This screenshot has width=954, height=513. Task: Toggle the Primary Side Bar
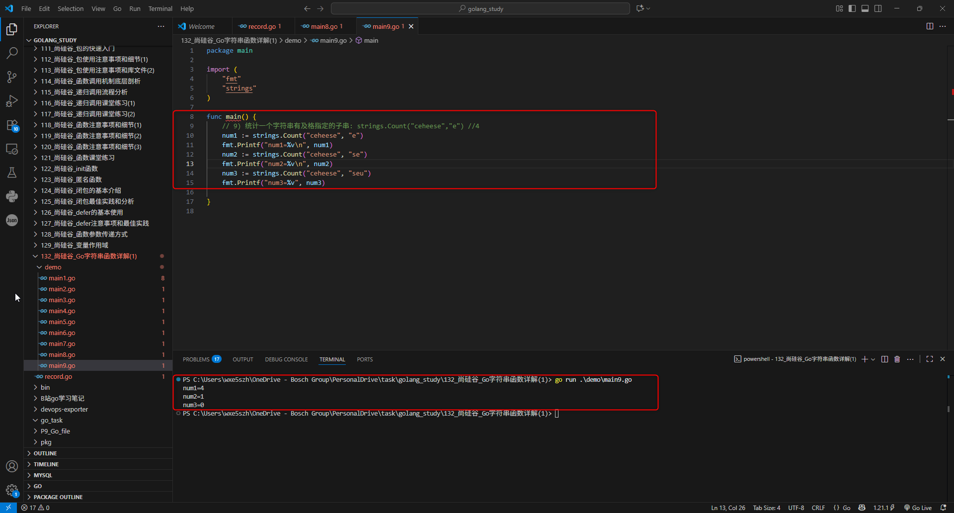pyautogui.click(x=852, y=8)
